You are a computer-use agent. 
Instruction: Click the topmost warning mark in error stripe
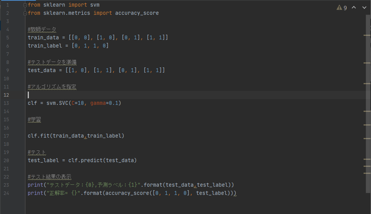coord(367,35)
